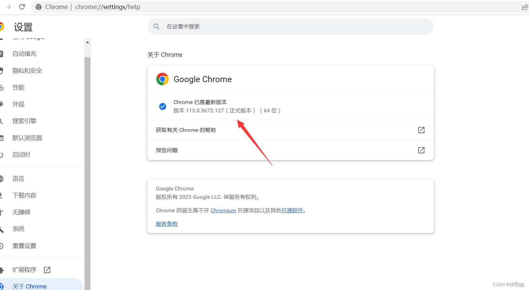The width and height of the screenshot is (529, 290).
Task: Click the wrench icon next to 系统
Action: coord(1,229)
